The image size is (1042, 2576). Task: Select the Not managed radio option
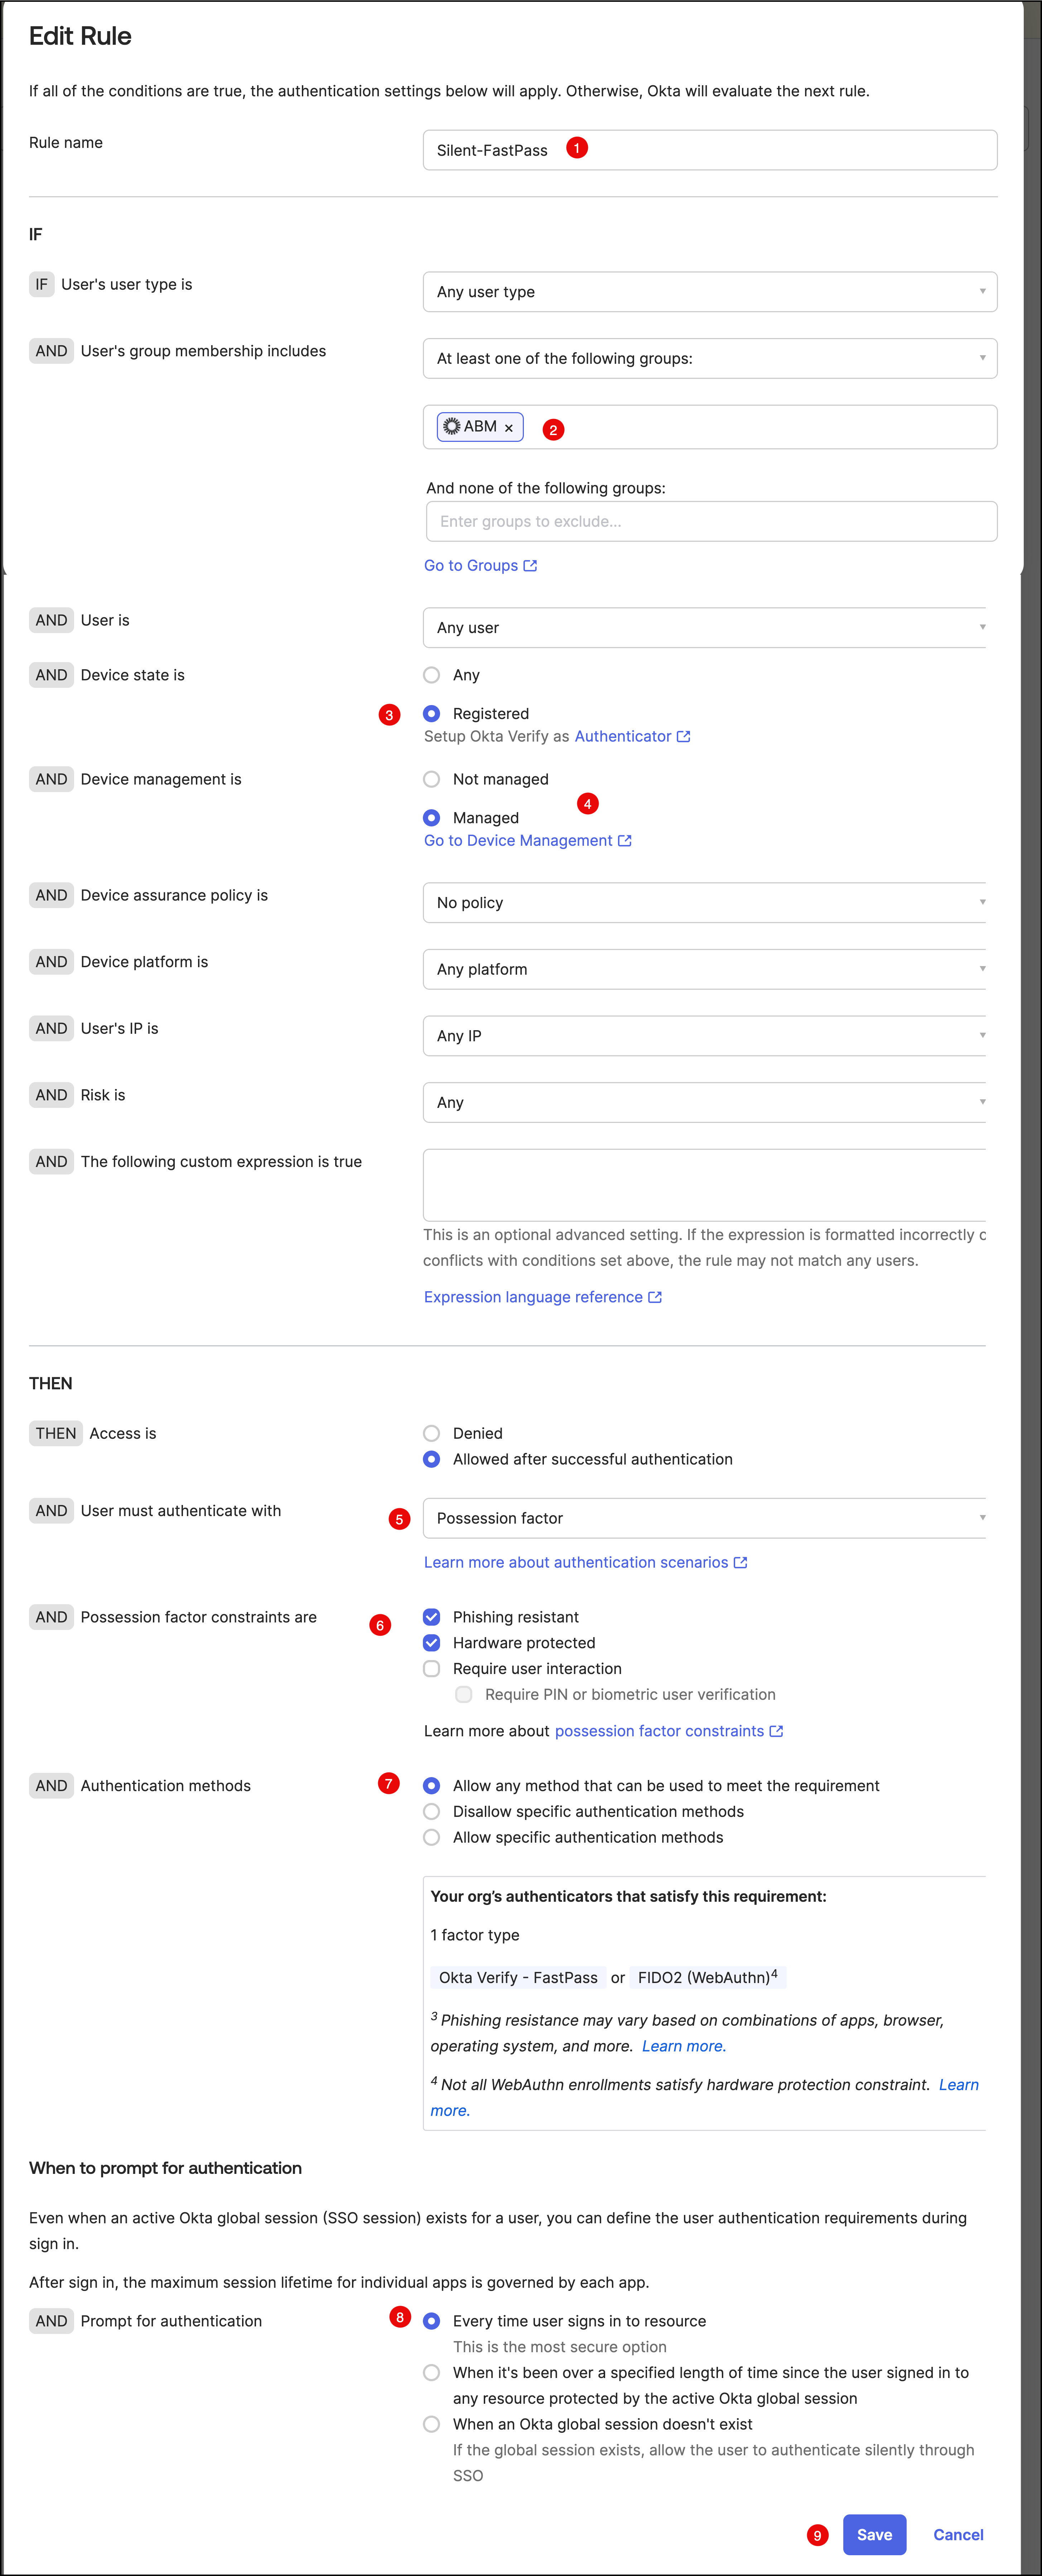click(432, 780)
